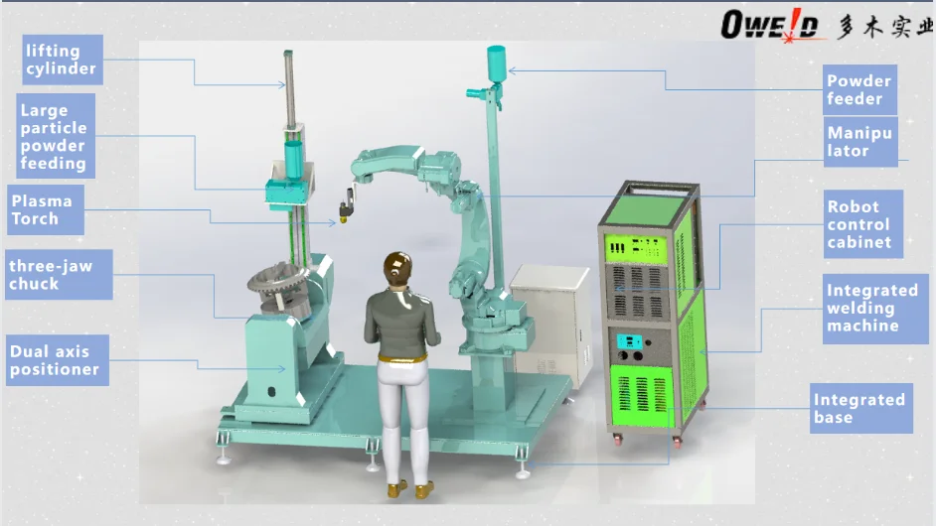The height and width of the screenshot is (526, 936).
Task: Click the 'Powder feeder' label
Action: (859, 90)
